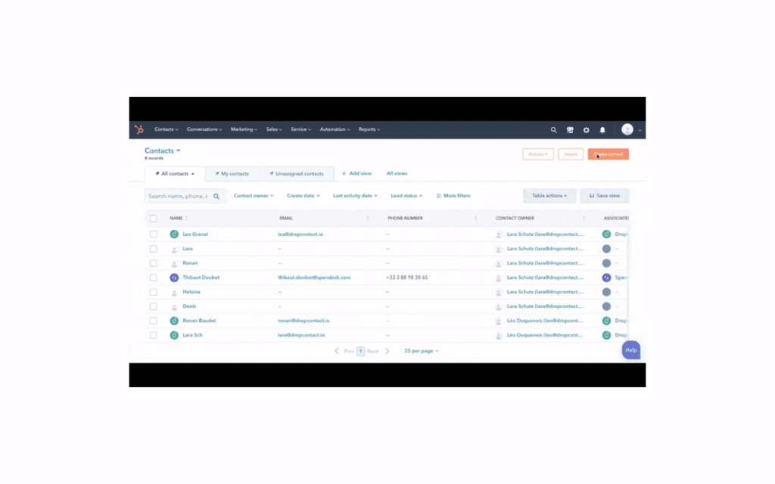Tick the checkbox for Lea Granat
Screen dimensions: 775x484
[x=154, y=234]
